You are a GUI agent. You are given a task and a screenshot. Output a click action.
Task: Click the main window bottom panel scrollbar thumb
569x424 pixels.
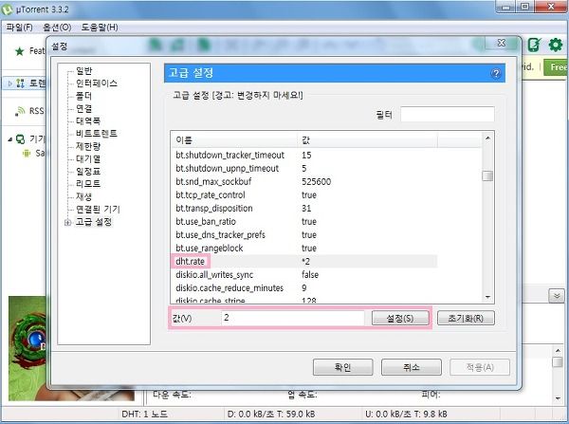[558, 362]
